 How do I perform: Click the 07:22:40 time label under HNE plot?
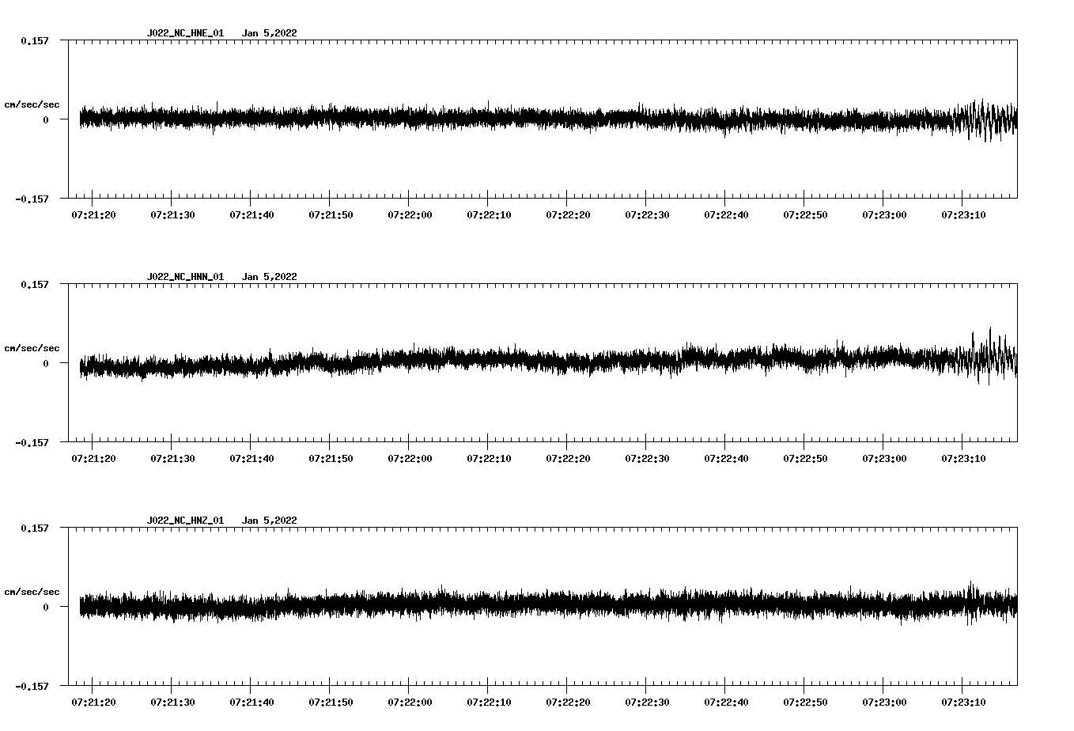pos(726,214)
